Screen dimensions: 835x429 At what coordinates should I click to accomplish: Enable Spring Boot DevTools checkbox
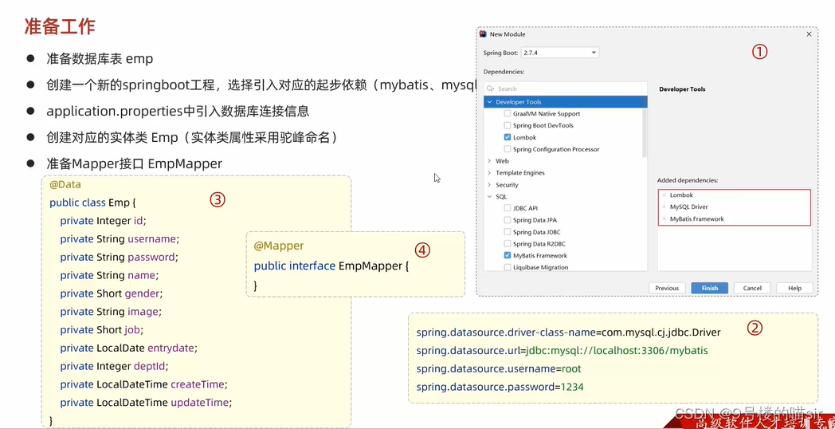tap(507, 126)
